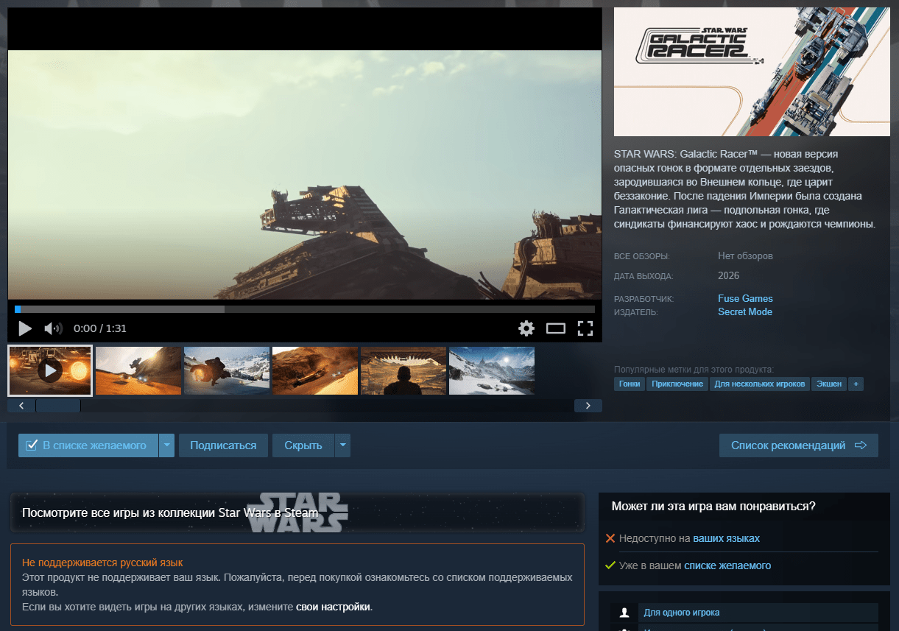
Task: Open the Star Wars collection banner
Action: (297, 512)
